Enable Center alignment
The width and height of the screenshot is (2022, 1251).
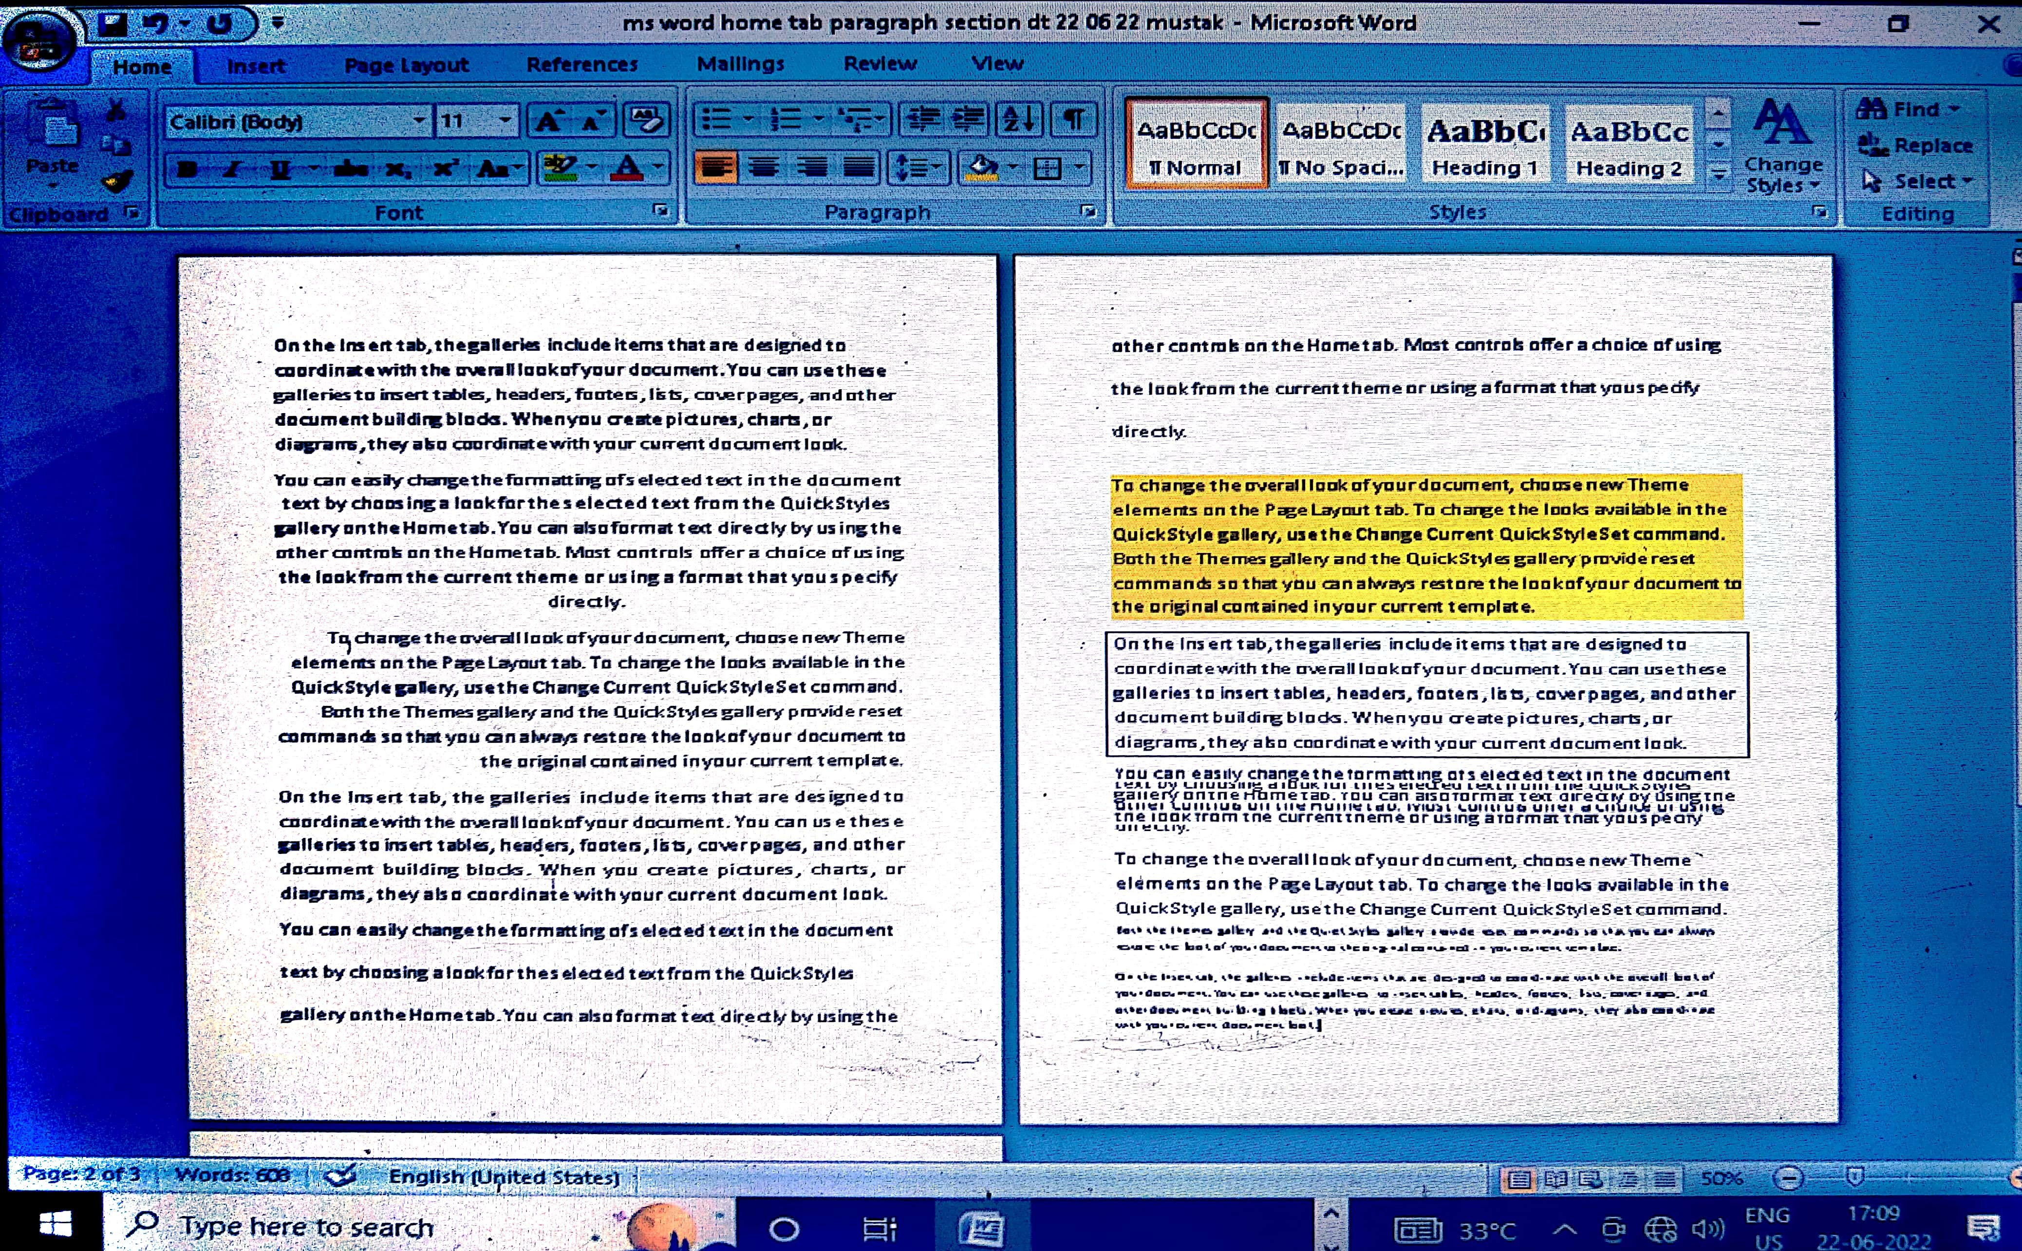pos(763,168)
